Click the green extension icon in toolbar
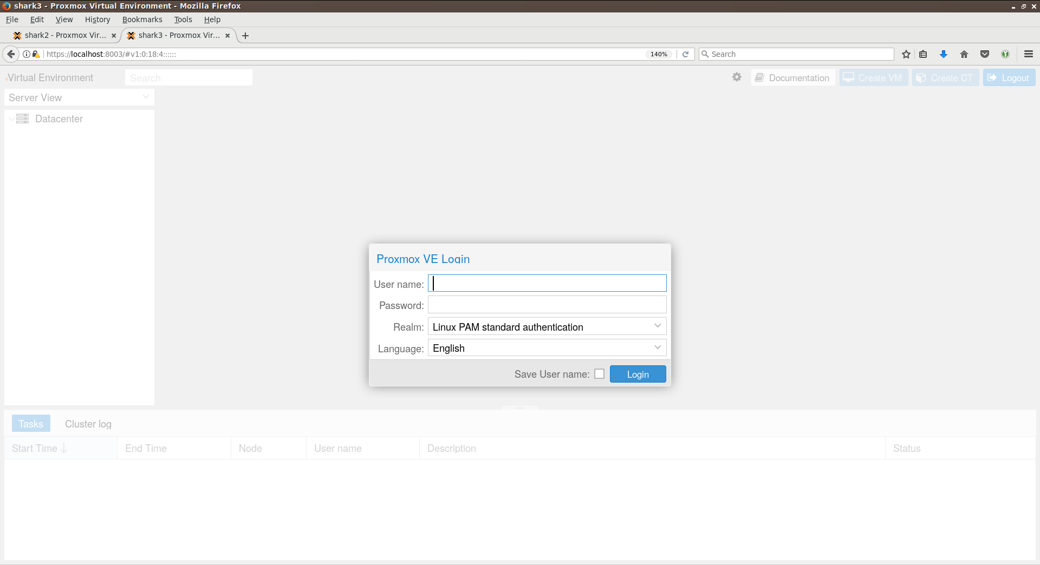1040x565 pixels. pyautogui.click(x=1005, y=54)
